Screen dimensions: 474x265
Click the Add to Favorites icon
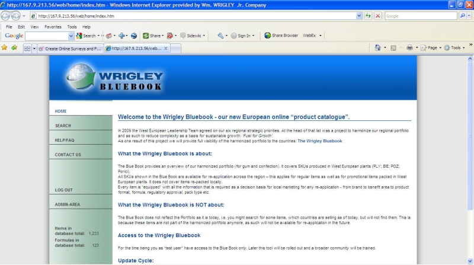[14, 47]
